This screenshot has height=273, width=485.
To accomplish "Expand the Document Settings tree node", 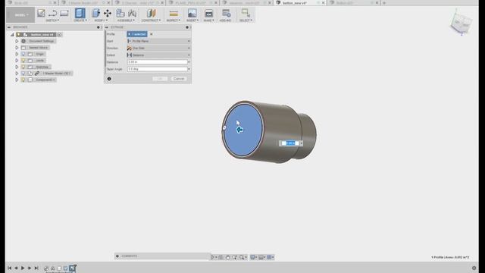I will pos(17,41).
